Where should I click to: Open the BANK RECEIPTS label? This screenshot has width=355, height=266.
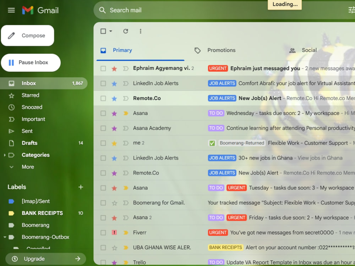click(44, 213)
